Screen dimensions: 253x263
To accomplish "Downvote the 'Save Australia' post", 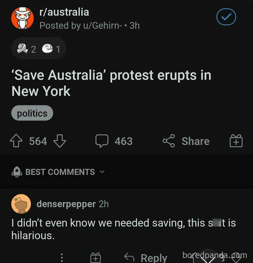I will pyautogui.click(x=59, y=141).
